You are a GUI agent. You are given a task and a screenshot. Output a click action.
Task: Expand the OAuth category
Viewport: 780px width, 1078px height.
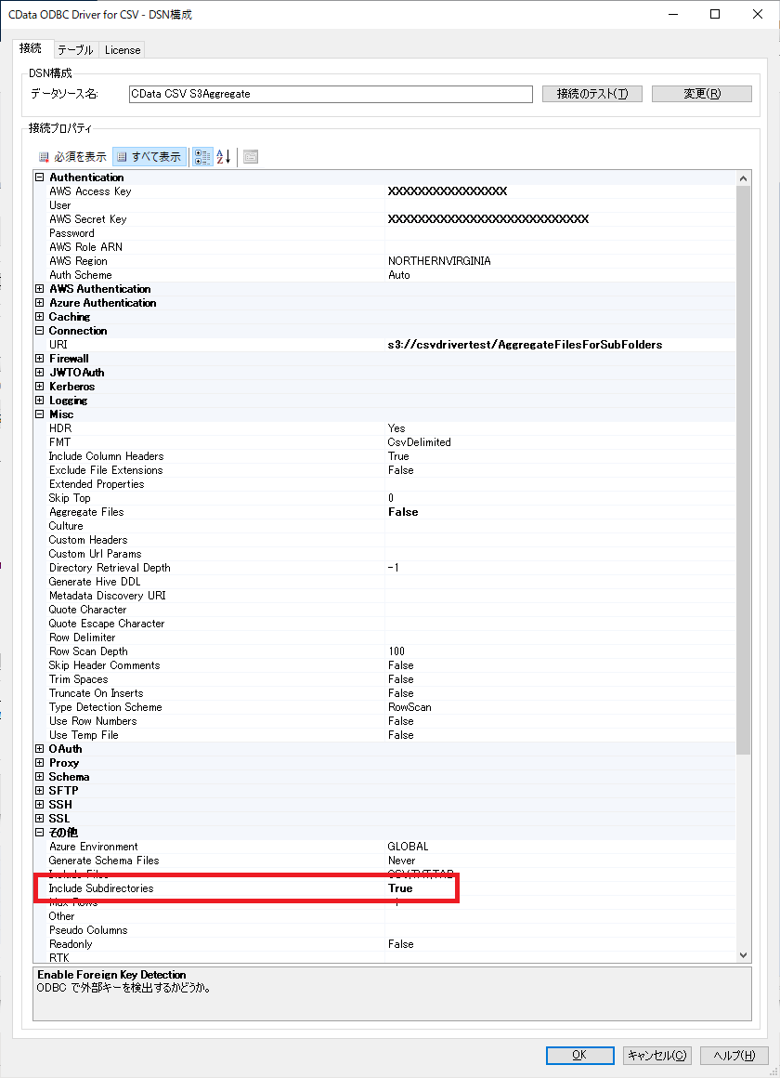(40, 749)
